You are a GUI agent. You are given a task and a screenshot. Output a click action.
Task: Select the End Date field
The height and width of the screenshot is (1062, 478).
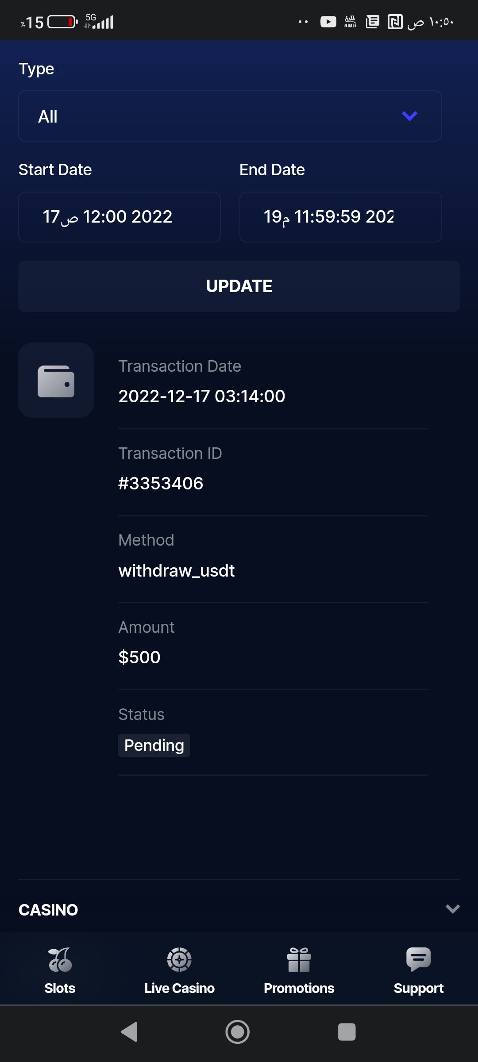click(x=340, y=217)
